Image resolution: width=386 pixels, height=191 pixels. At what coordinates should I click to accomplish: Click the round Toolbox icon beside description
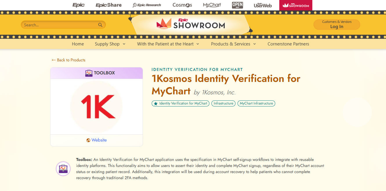coord(63,169)
